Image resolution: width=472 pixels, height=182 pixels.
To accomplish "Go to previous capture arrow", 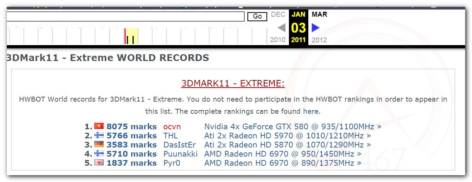I will 281,28.
